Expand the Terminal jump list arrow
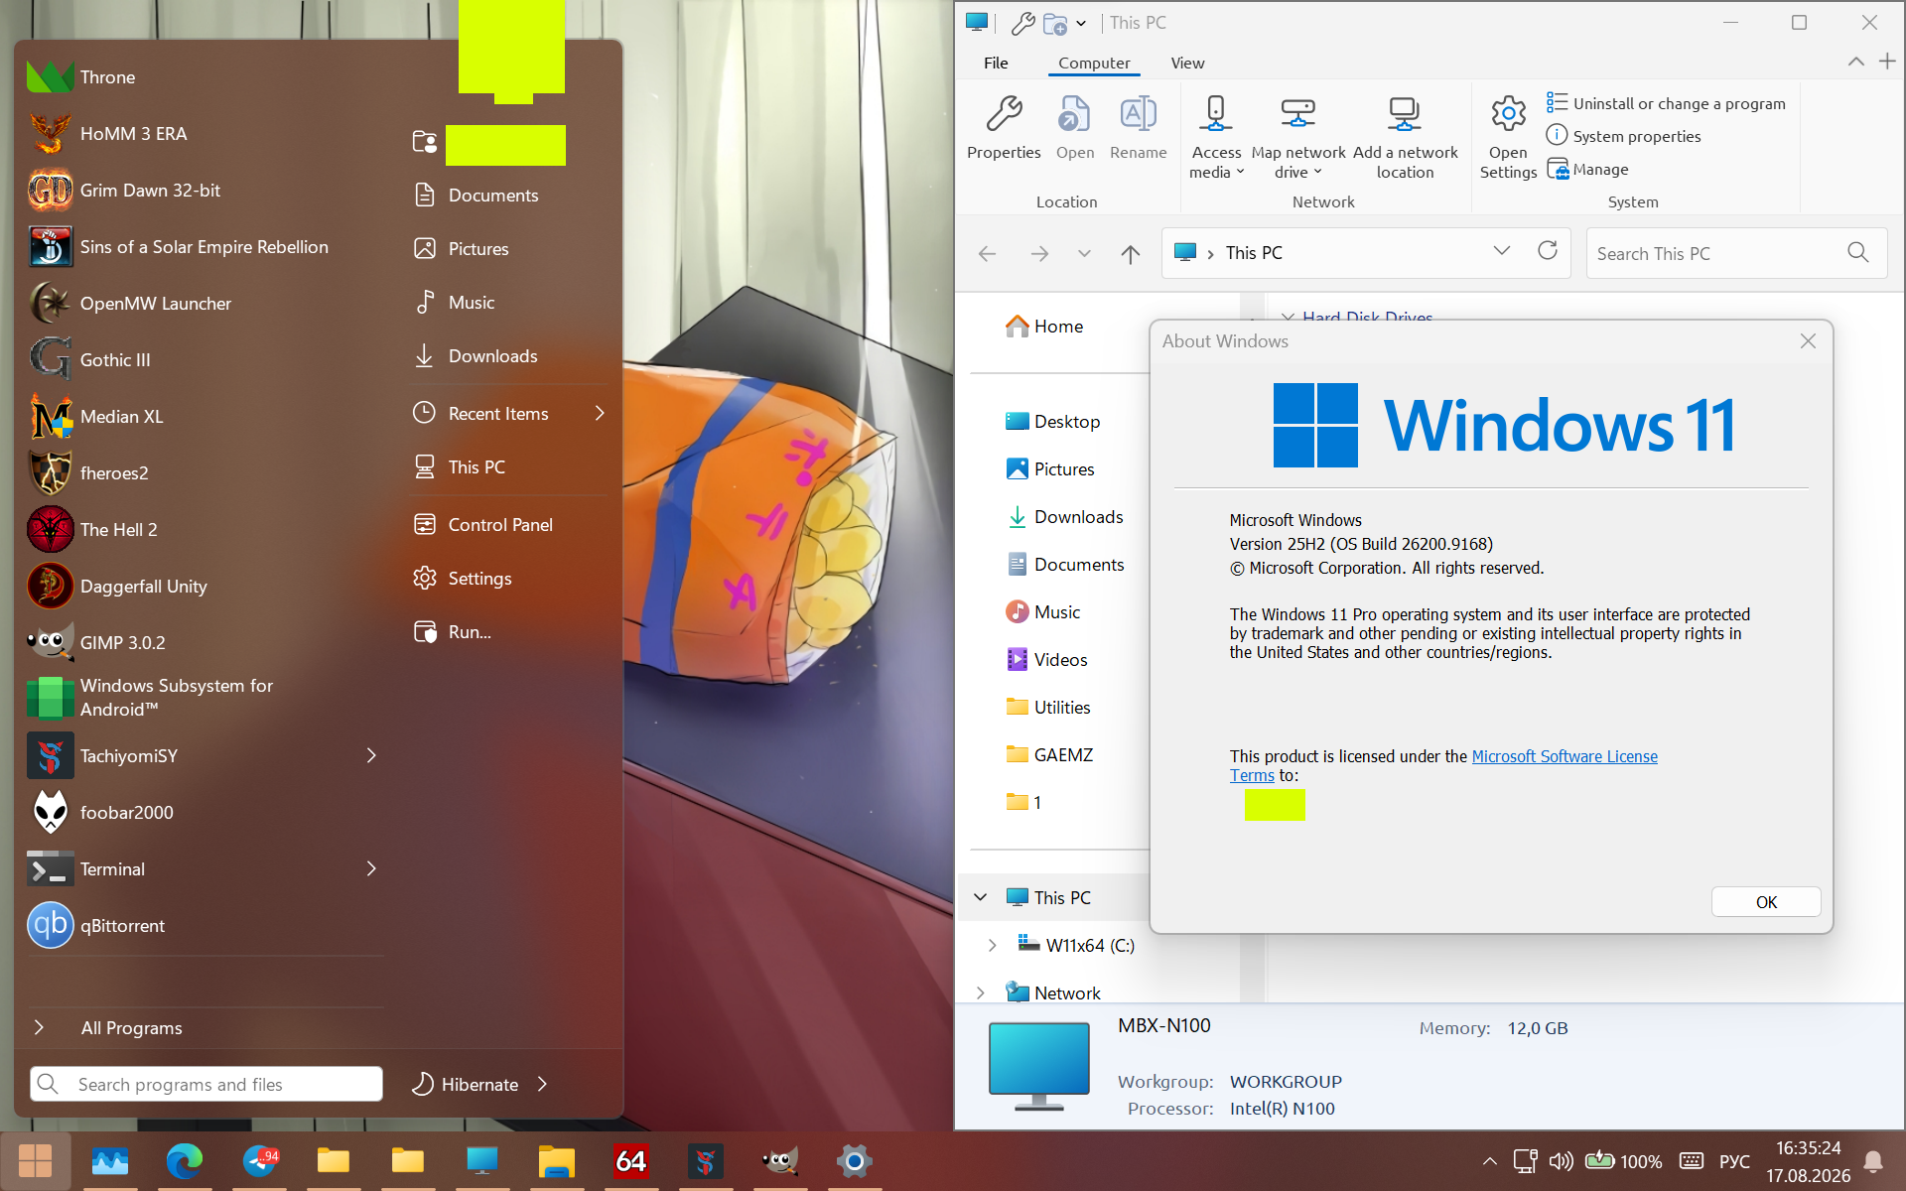The height and width of the screenshot is (1191, 1906). (x=371, y=869)
